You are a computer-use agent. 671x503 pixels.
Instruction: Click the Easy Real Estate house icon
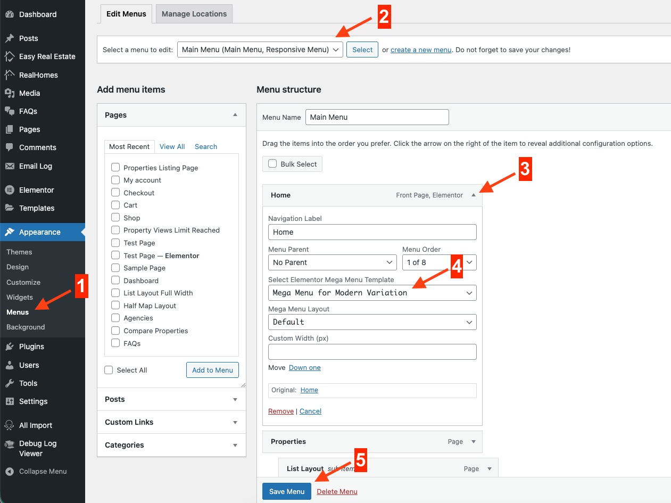point(10,56)
